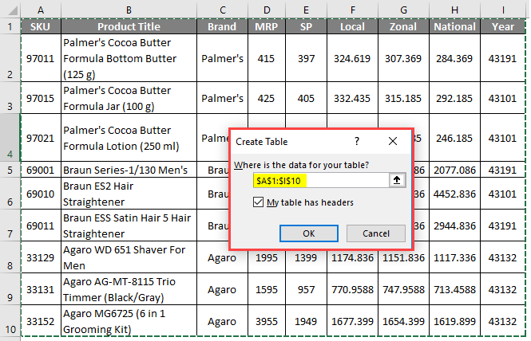
Task: Click Palmer's Cocoa Butter Formula Lotion cell
Action: pyautogui.click(x=129, y=138)
